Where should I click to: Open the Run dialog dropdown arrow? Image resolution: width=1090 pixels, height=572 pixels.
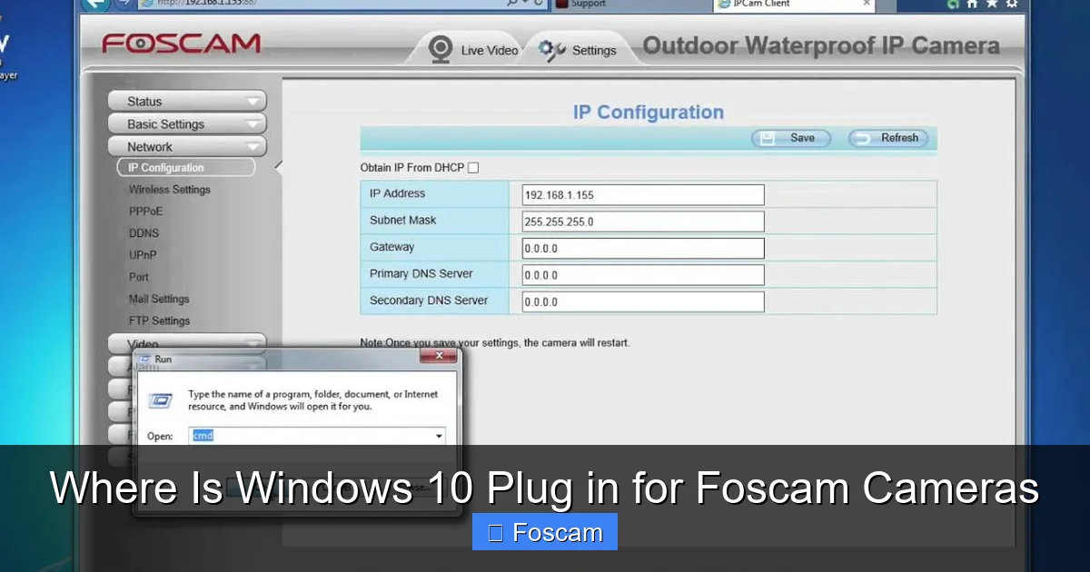(440, 435)
